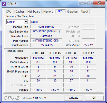This screenshot has height=103, width=107.
Task: Select the 4096 MBytes module size value
Action: point(46,27)
